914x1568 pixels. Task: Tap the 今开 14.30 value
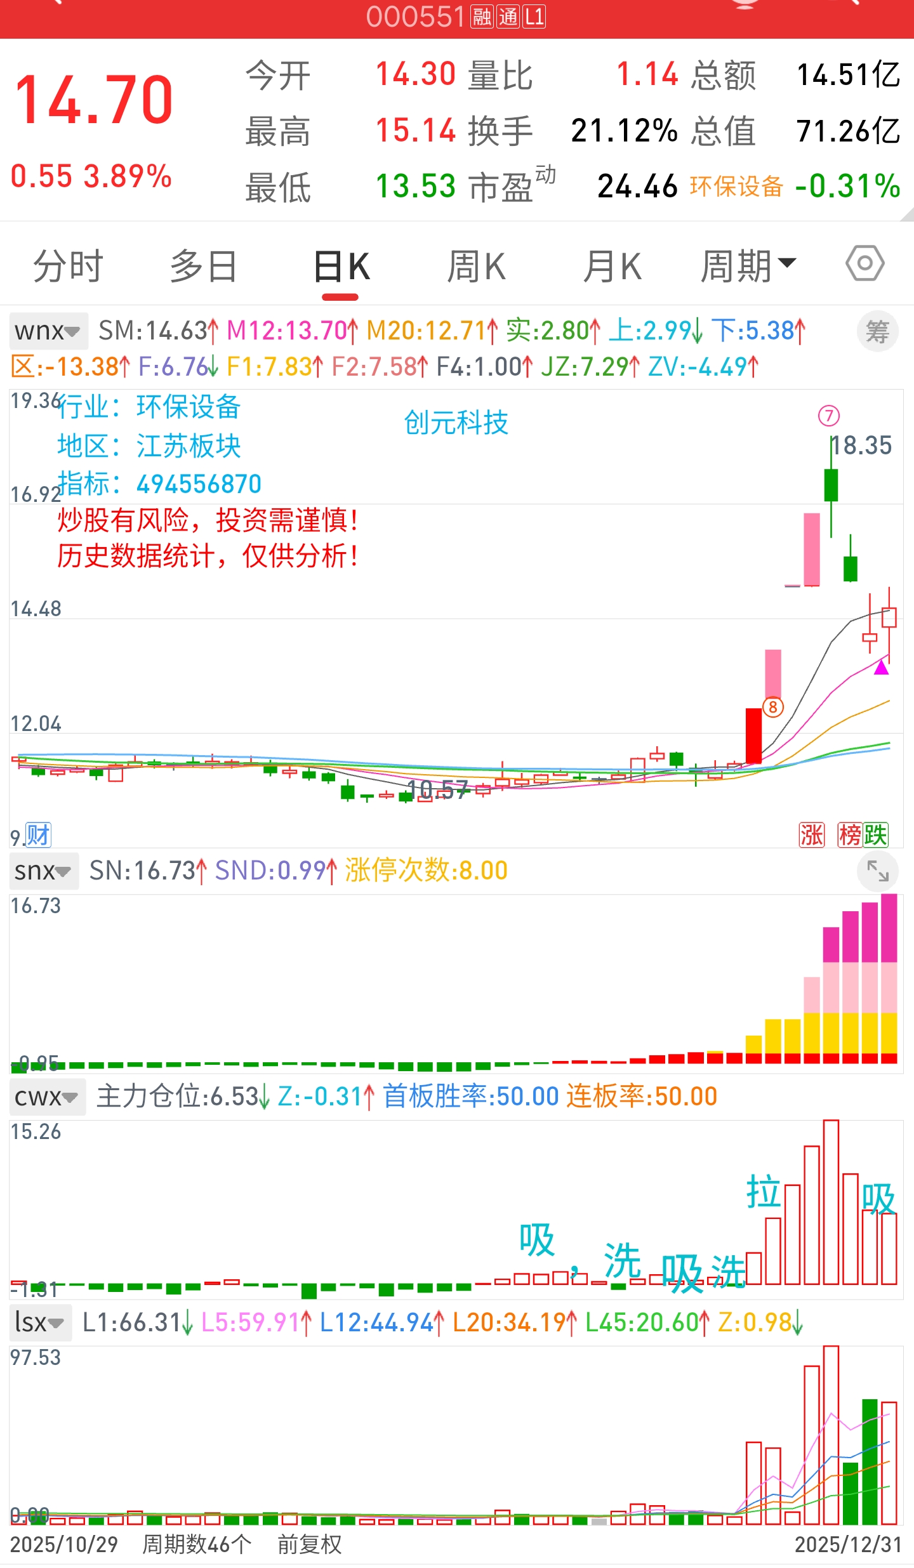click(x=416, y=75)
